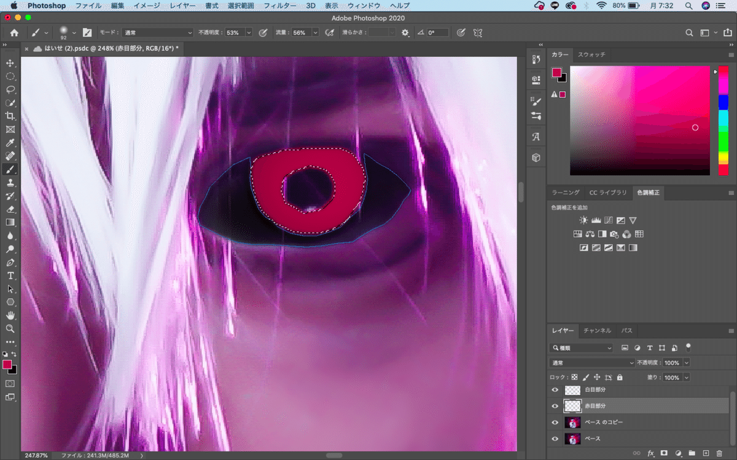The image size is (737, 460).
Task: Hide the 白目部分 layer
Action: pos(555,390)
